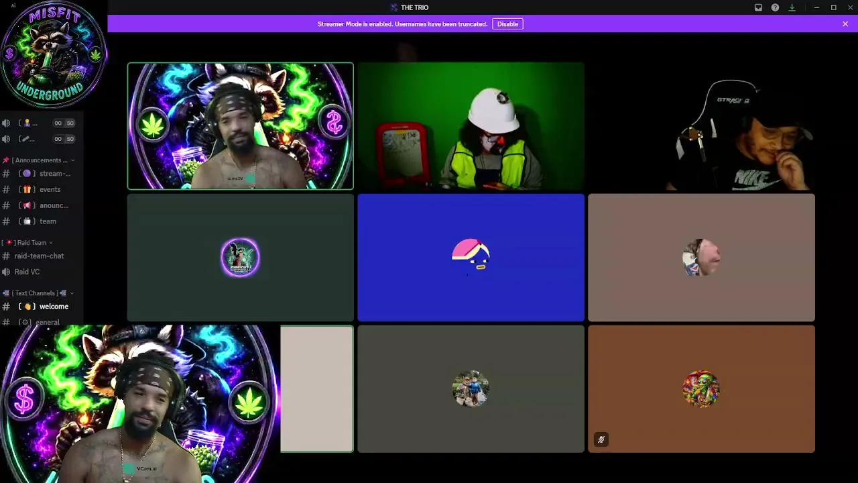858x483 pixels.
Task: Click THE TRIO window title
Action: (414, 7)
